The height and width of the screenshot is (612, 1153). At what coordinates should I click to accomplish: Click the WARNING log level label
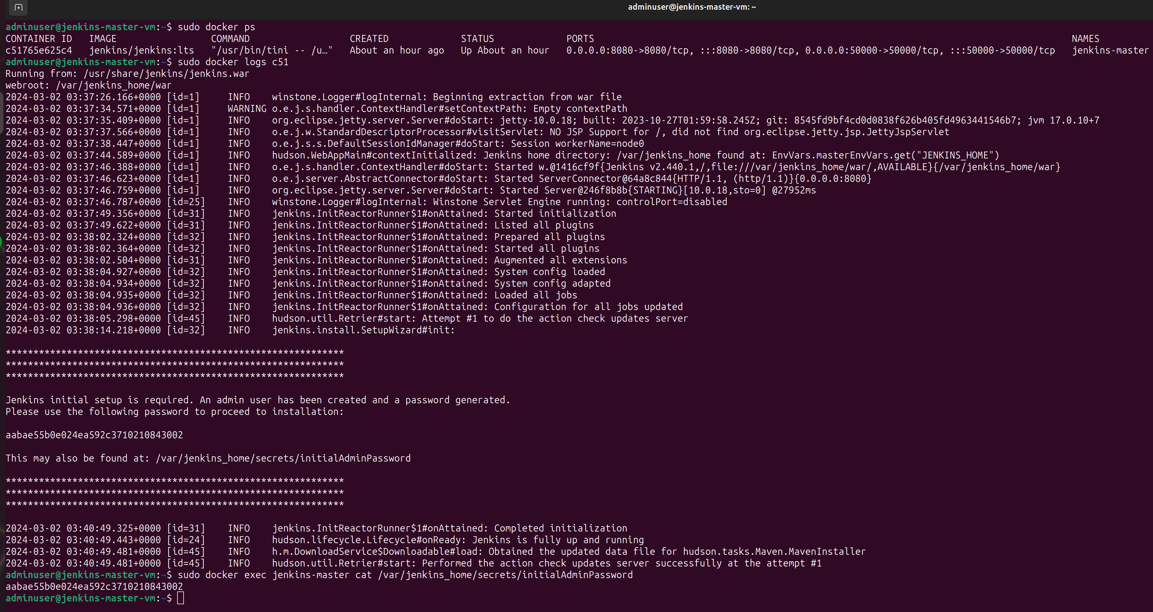247,109
